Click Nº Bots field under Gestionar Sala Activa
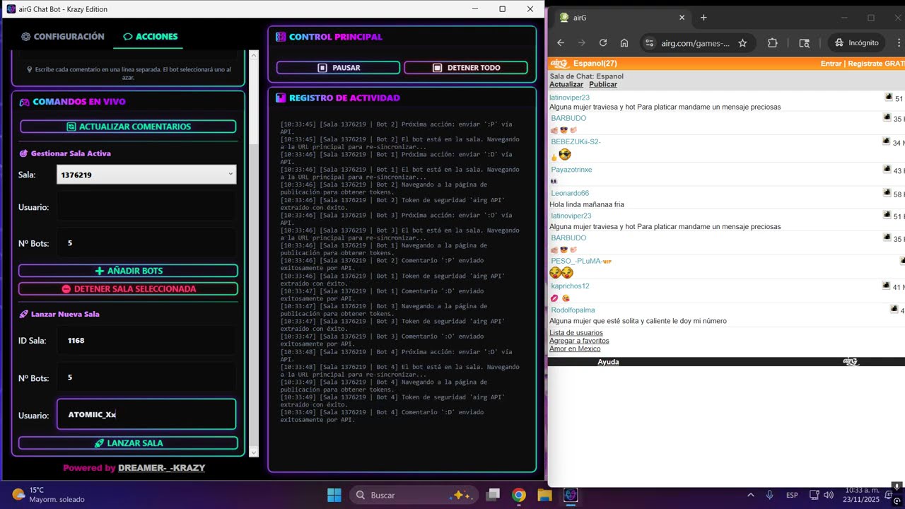The height and width of the screenshot is (509, 905). (146, 243)
